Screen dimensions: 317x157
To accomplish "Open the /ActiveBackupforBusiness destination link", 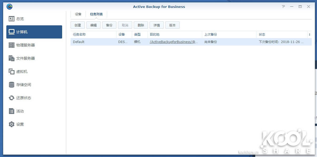I will [x=174, y=42].
